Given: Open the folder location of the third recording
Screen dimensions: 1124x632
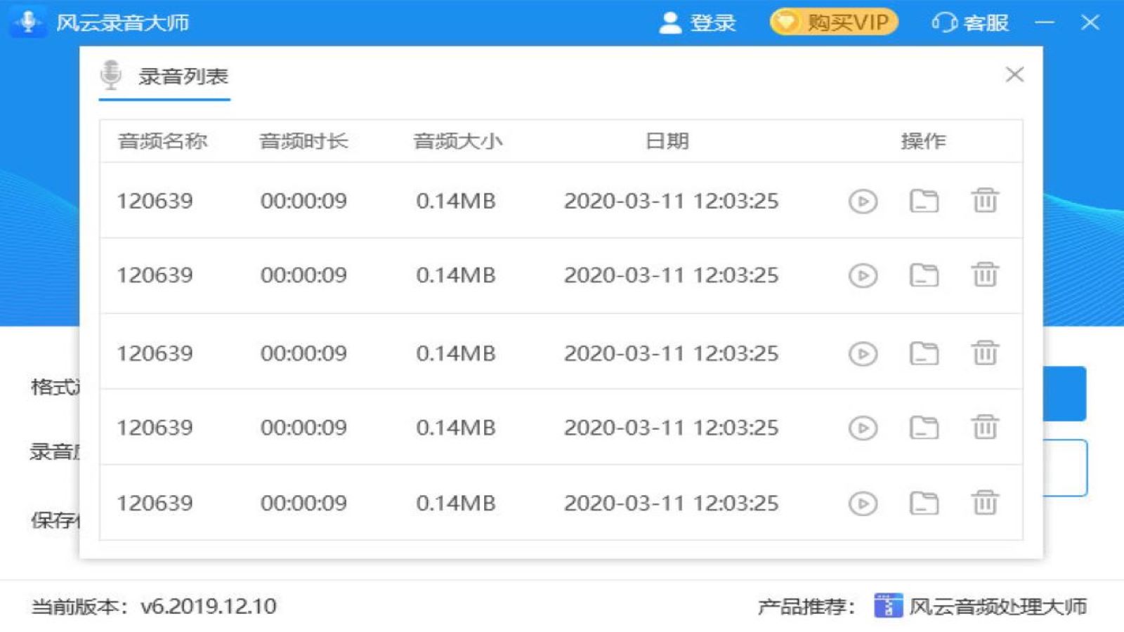Looking at the screenshot, I should click(924, 353).
